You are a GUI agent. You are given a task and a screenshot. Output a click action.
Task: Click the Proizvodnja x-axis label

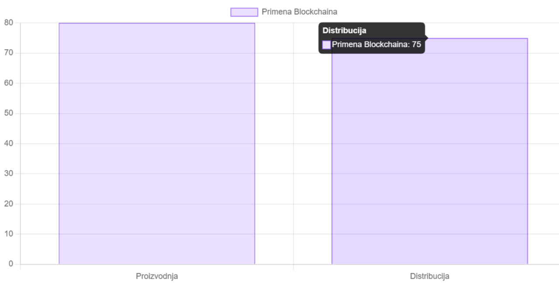(157, 276)
